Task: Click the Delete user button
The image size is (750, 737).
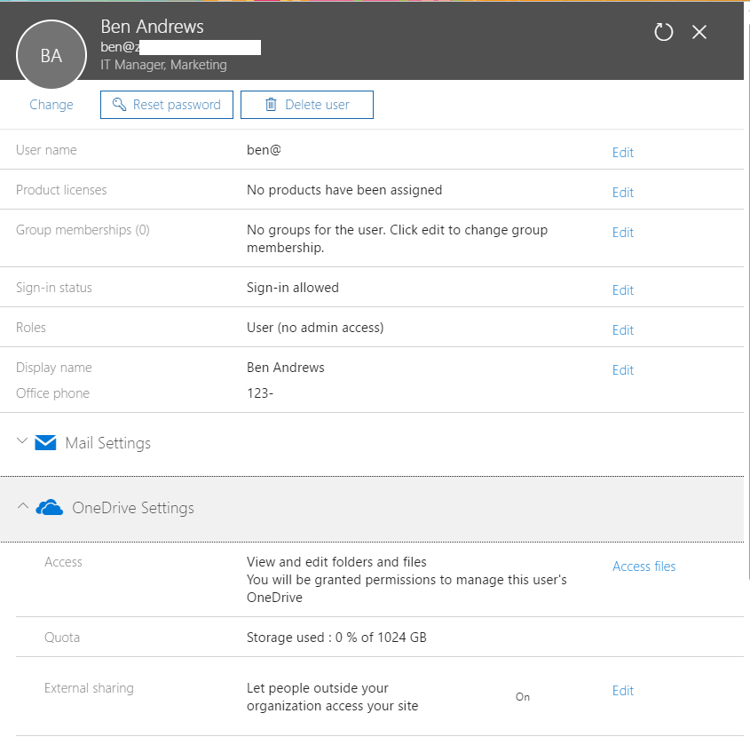Action: (306, 104)
